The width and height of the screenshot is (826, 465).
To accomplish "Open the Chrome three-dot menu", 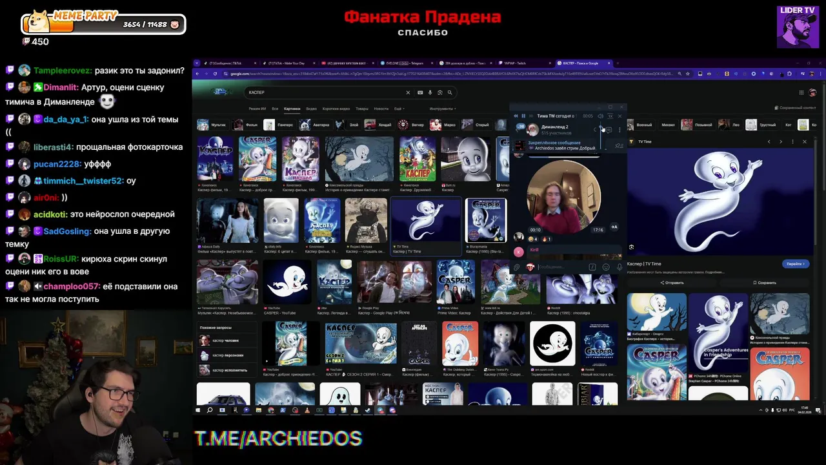I will tap(820, 74).
